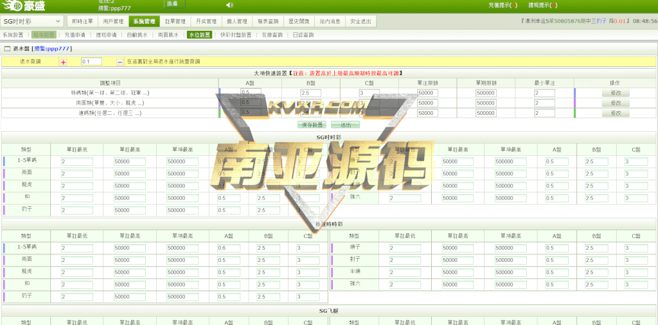Screen dimensions: 658x325
Task: Click the 保存設置 button
Action: coord(312,125)
